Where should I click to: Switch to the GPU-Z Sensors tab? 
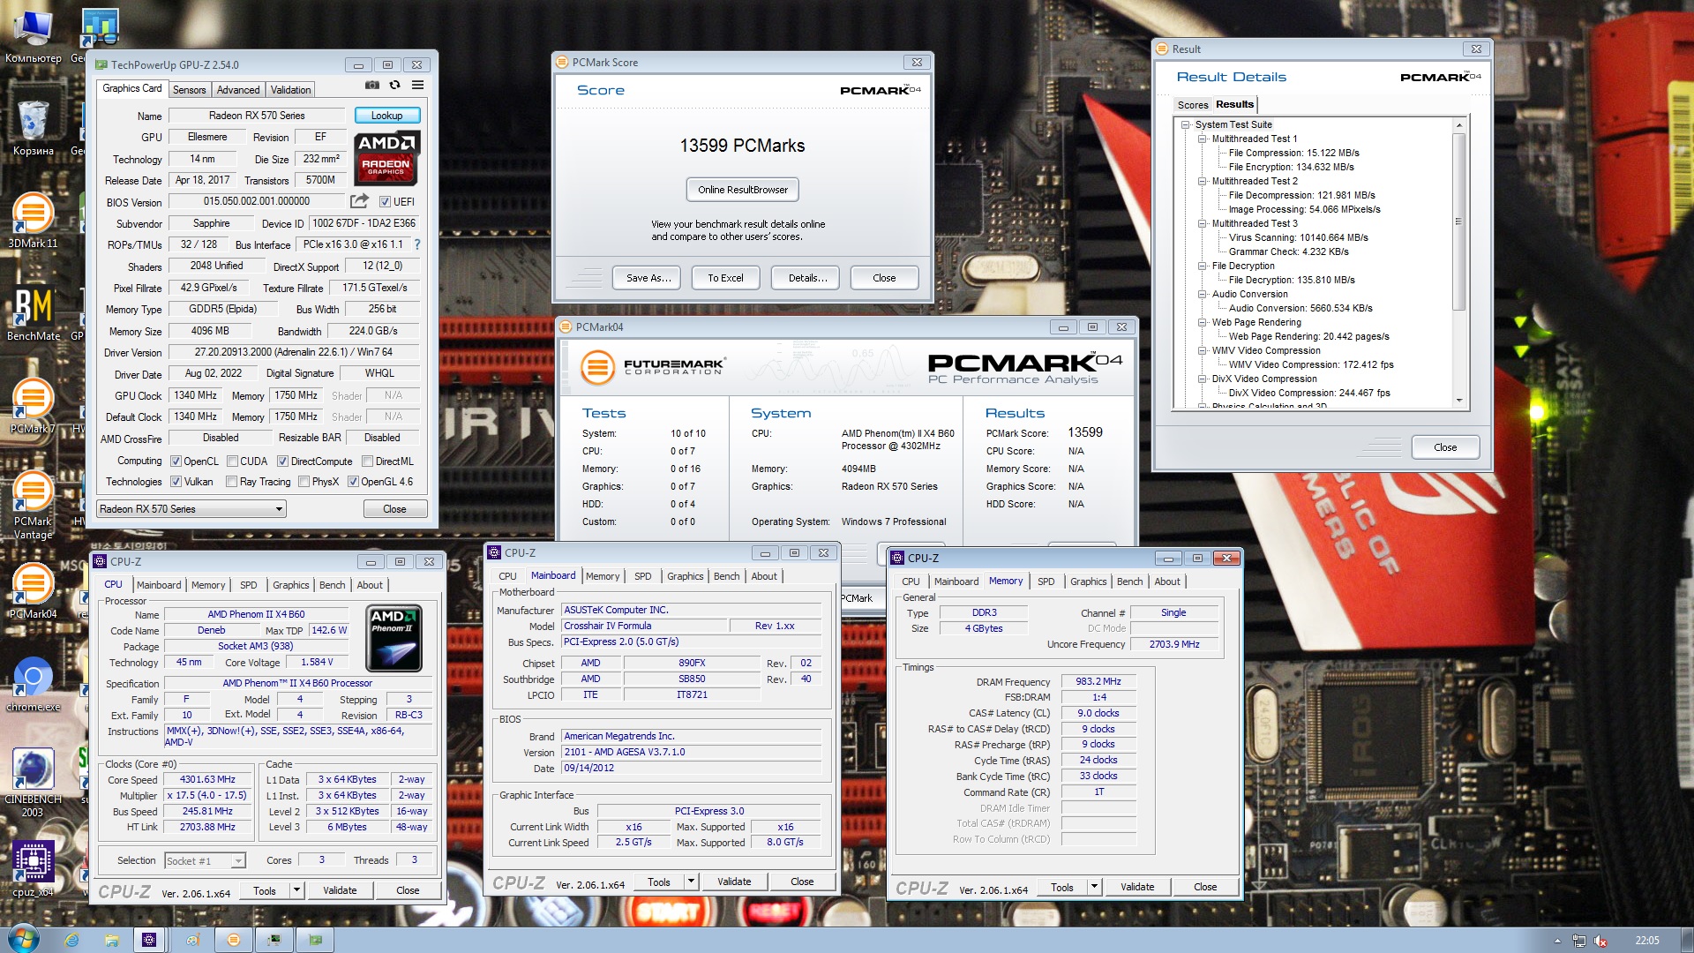(189, 90)
